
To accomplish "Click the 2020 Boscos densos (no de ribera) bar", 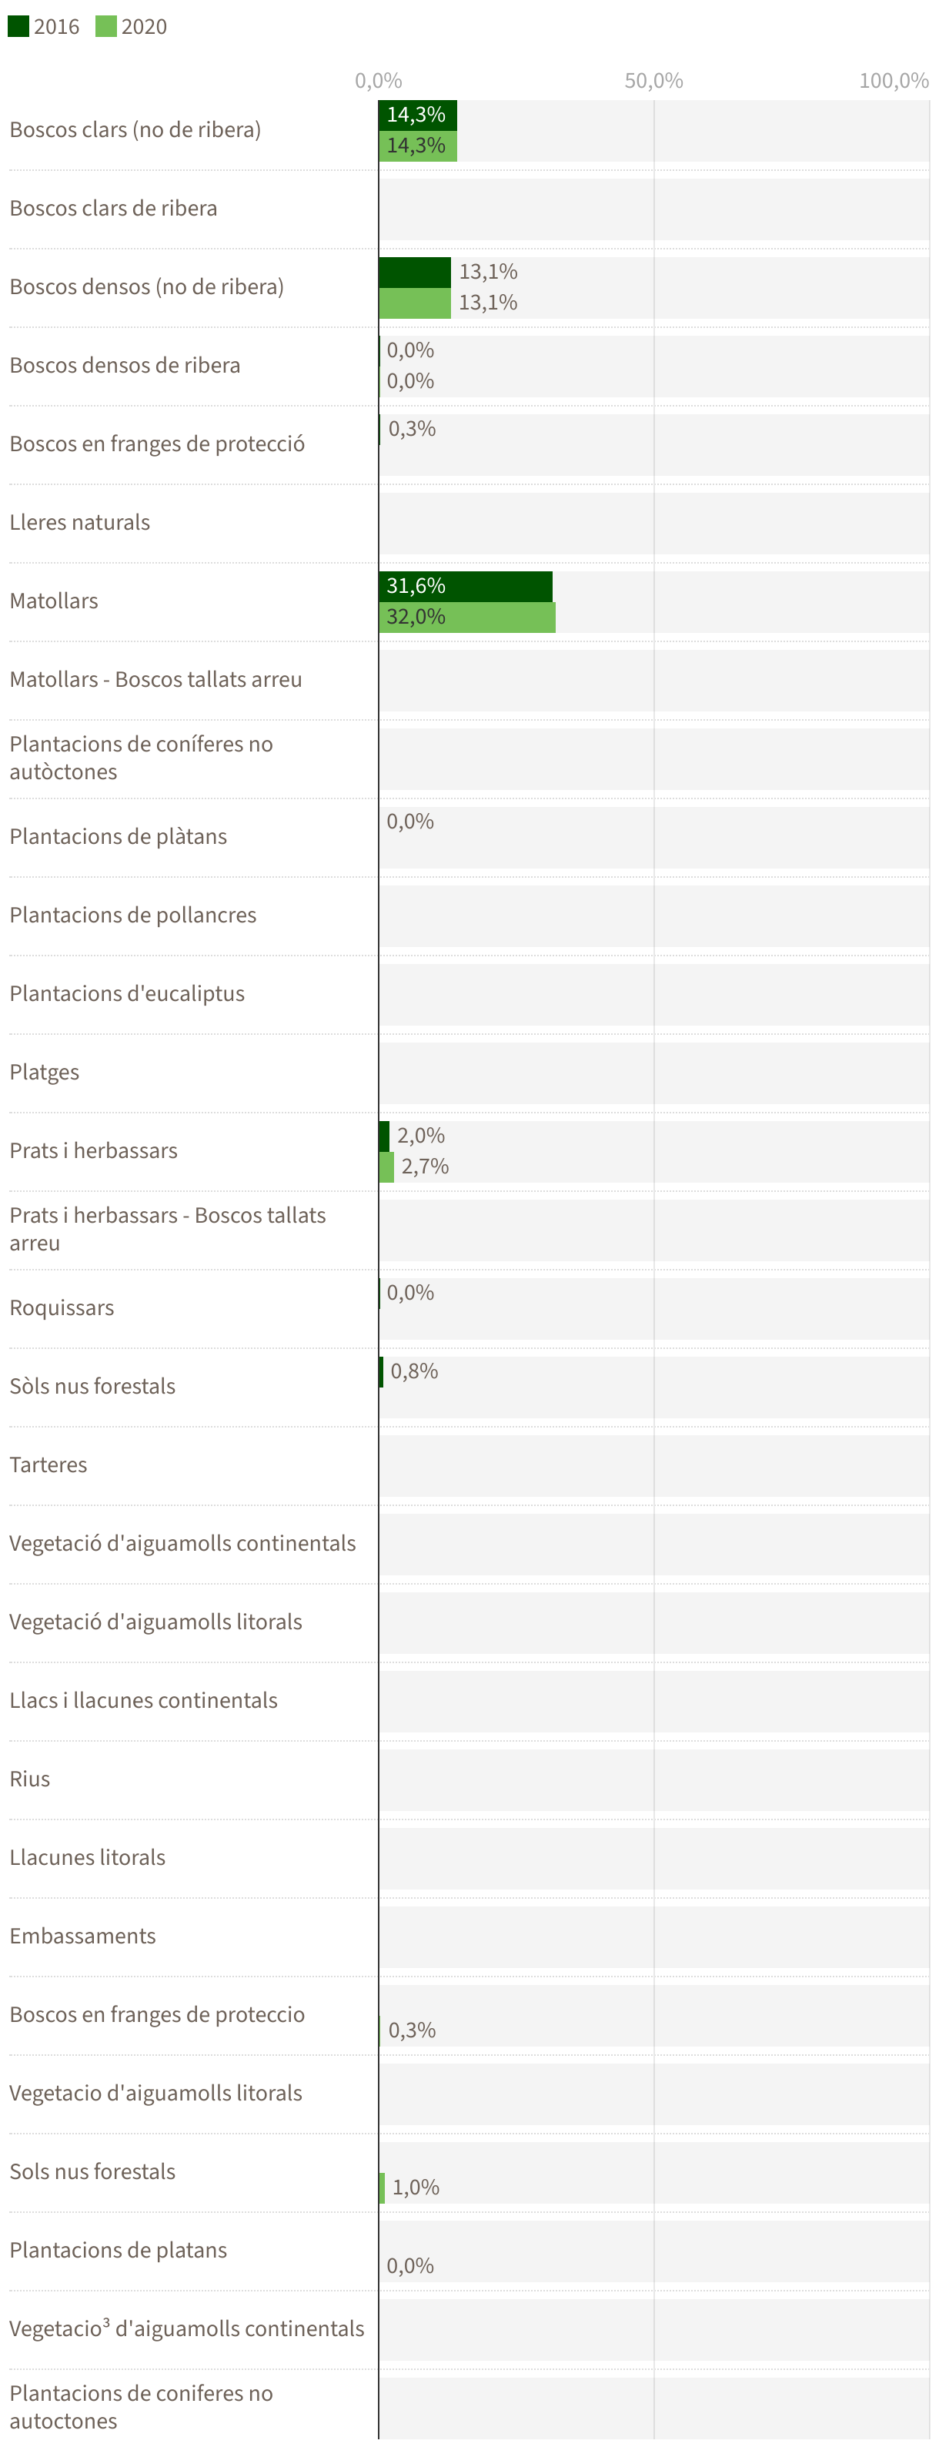I will point(415,303).
